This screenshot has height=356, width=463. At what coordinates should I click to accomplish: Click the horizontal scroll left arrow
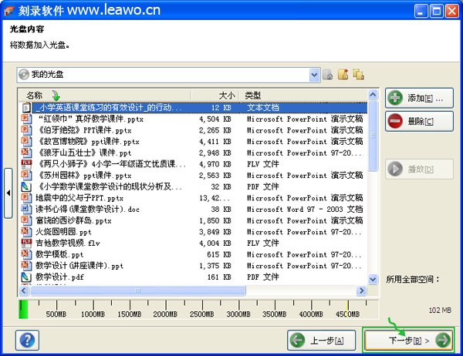24,291
